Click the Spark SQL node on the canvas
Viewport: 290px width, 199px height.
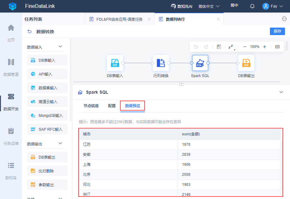tap(200, 63)
